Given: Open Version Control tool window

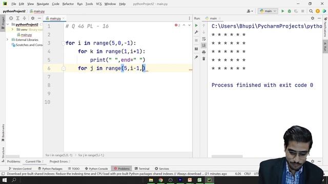Looking at the screenshot, I should point(20,169).
